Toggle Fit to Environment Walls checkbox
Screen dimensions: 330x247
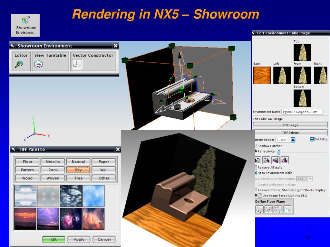tap(256, 173)
